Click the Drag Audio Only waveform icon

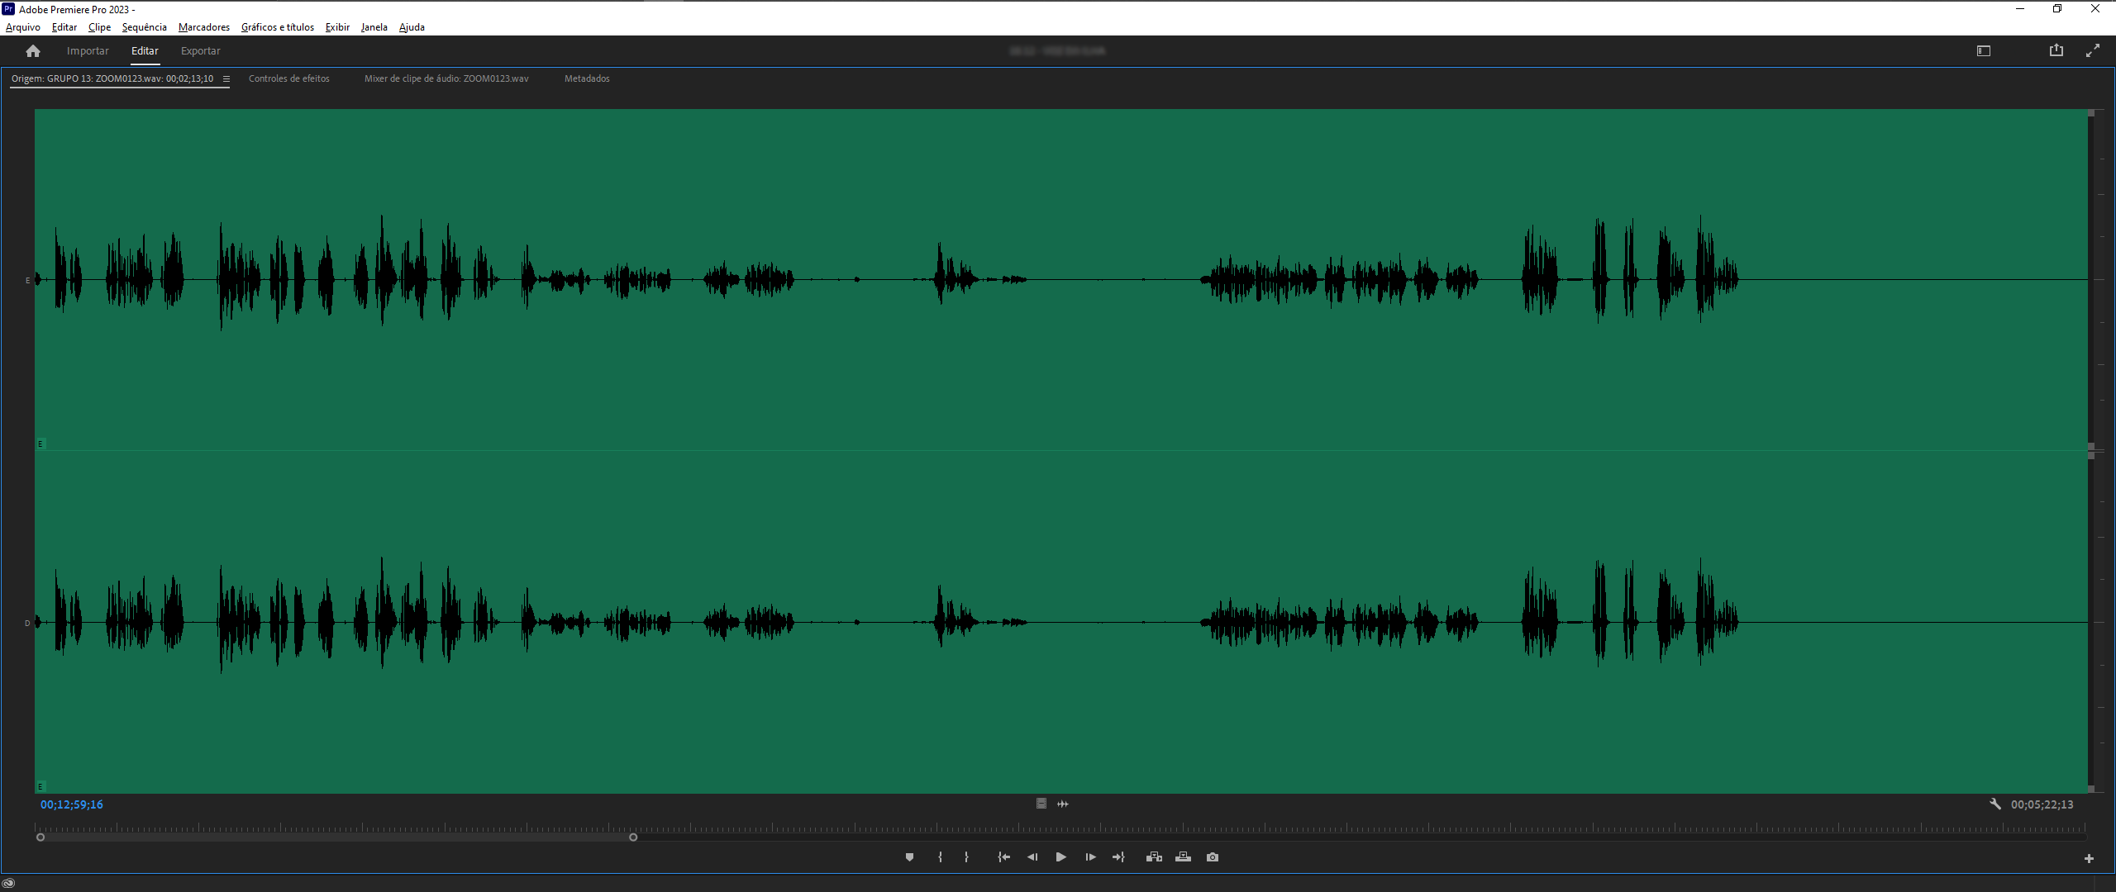(1063, 804)
